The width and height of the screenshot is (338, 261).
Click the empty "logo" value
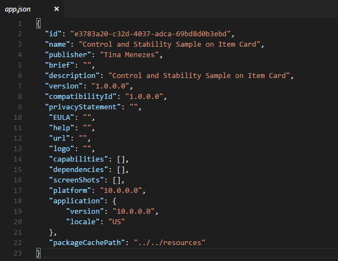(x=87, y=149)
